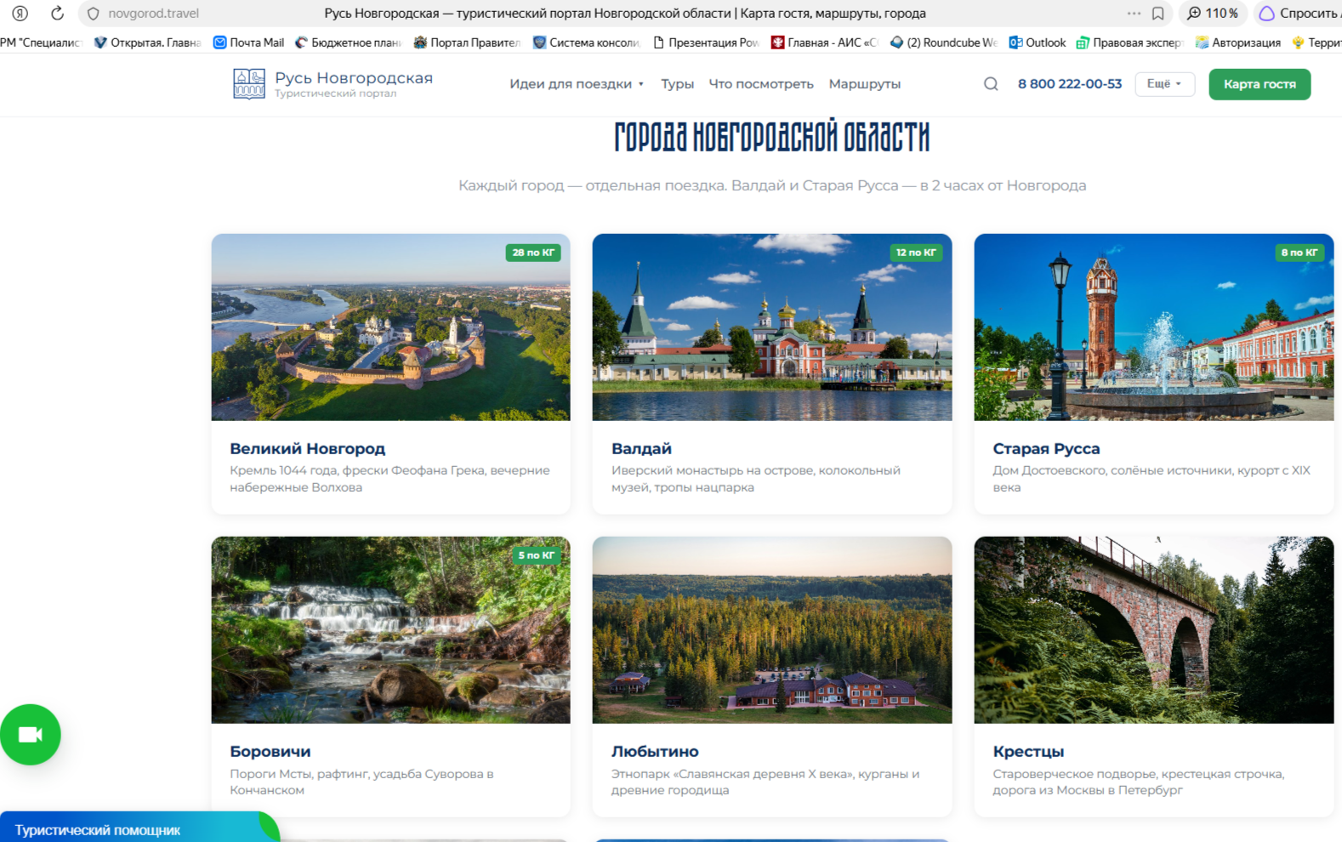Open Бюджетное планирование bookmark
Image resolution: width=1342 pixels, height=842 pixels.
(x=348, y=43)
